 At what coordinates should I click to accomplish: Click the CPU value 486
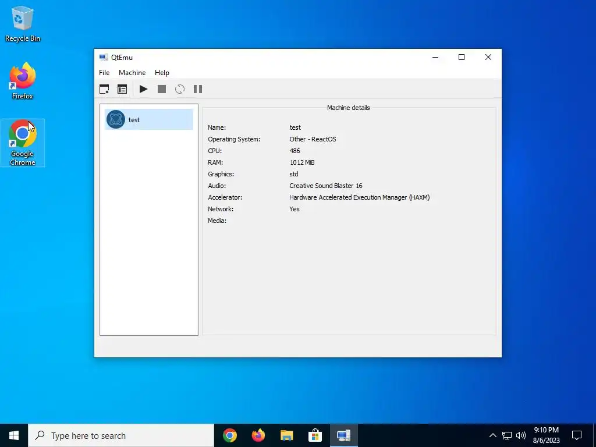(295, 151)
